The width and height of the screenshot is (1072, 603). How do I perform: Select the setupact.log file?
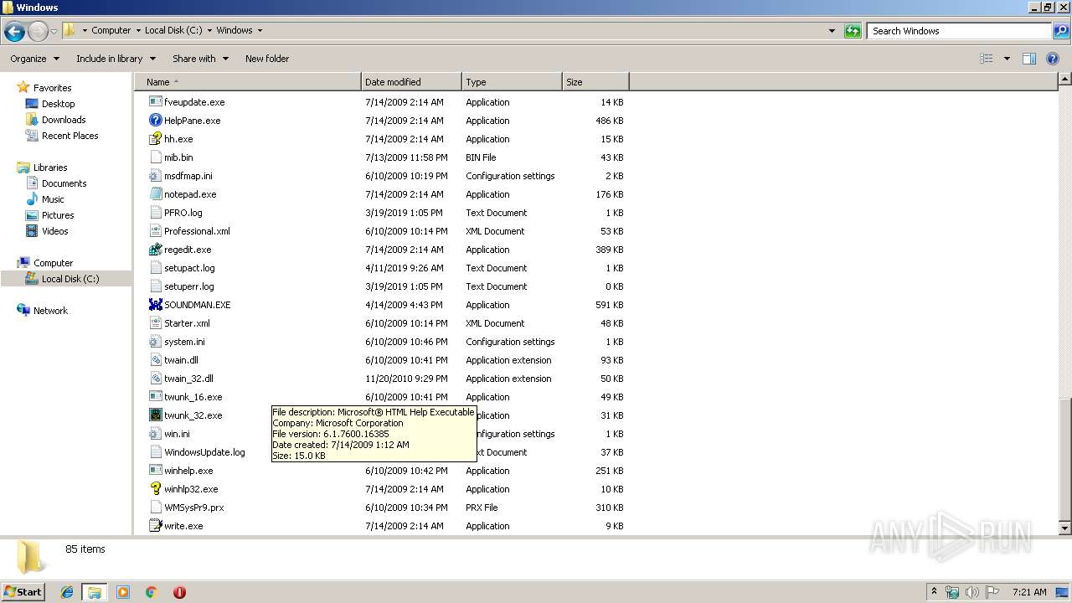(x=189, y=268)
